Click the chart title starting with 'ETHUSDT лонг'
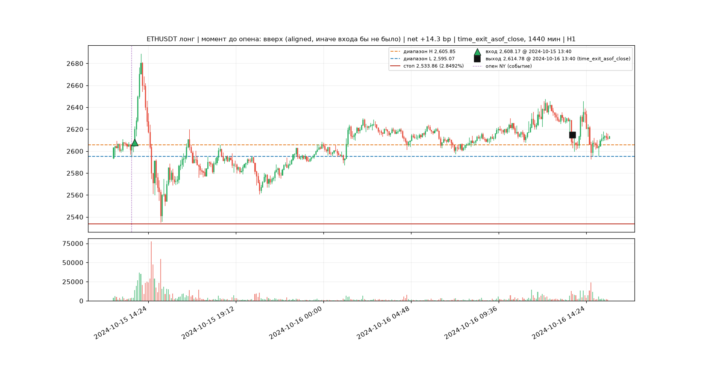This screenshot has height=376, width=705. click(x=361, y=39)
